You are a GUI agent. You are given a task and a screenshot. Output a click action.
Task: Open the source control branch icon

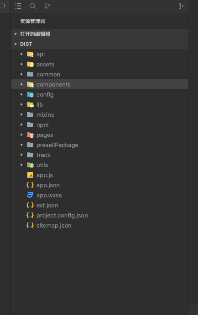(x=47, y=6)
